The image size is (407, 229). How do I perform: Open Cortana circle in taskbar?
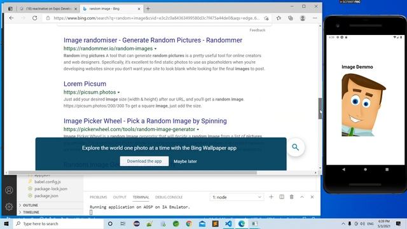click(110, 223)
